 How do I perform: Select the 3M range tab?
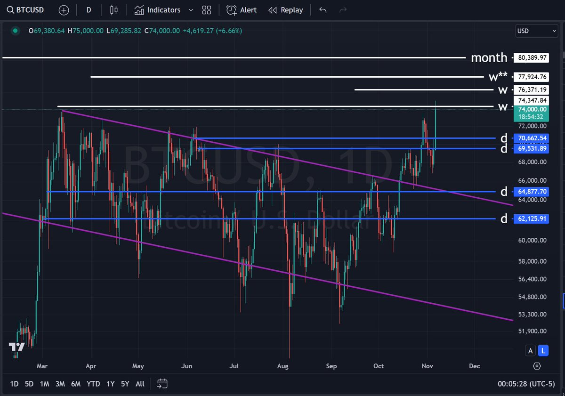pyautogui.click(x=60, y=384)
